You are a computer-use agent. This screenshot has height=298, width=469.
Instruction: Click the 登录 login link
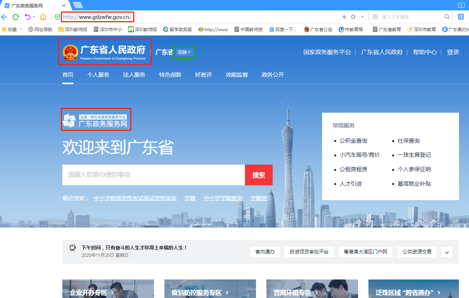point(453,52)
